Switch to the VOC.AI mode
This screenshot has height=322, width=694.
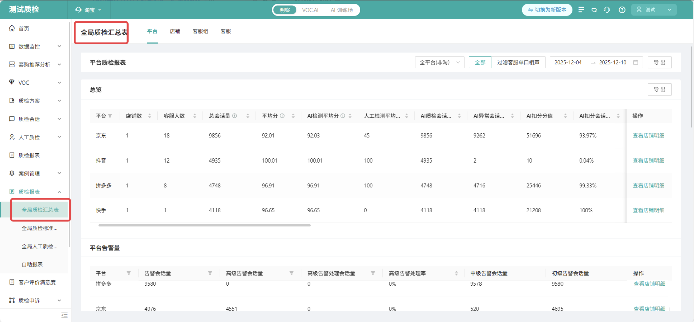310,10
